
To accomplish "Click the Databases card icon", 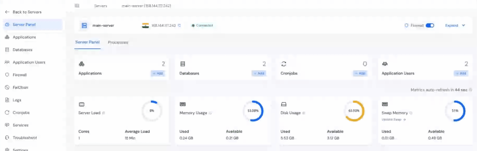I will point(183,64).
